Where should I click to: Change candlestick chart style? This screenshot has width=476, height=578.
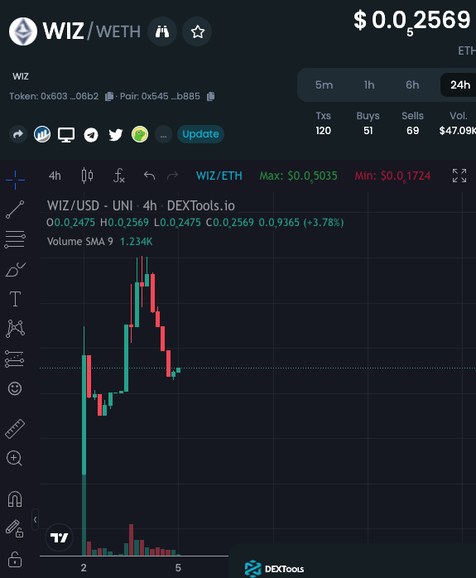[x=87, y=176]
